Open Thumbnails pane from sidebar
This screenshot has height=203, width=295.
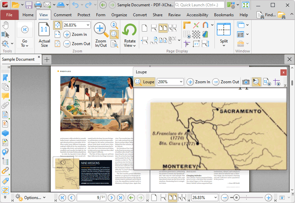(5, 87)
